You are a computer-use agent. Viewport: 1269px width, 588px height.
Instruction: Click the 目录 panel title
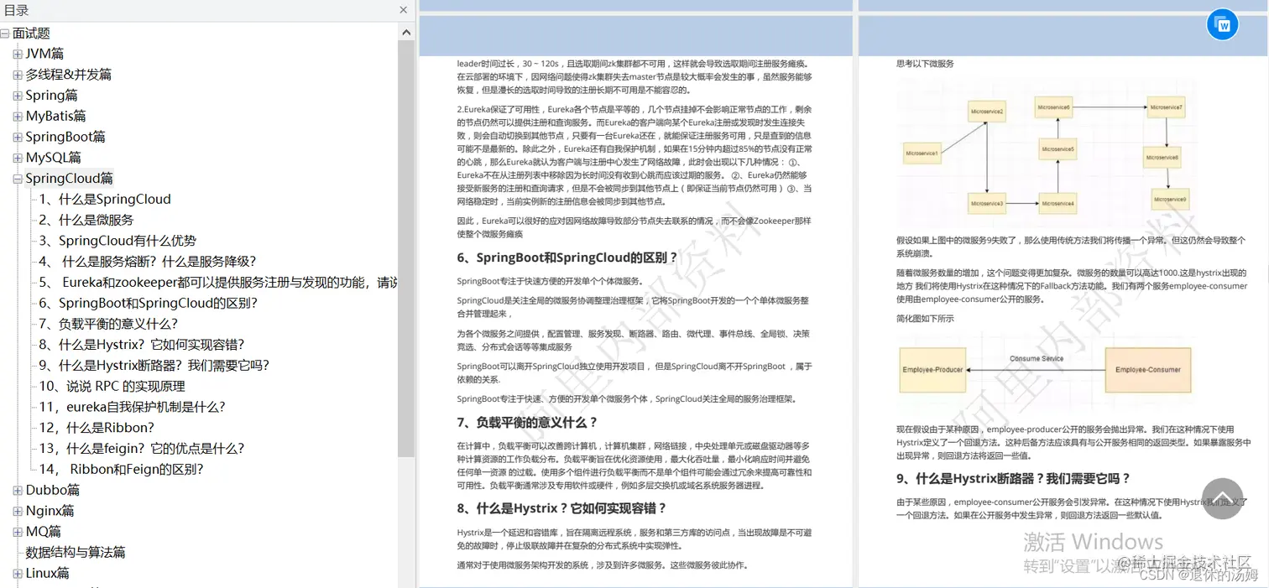(x=17, y=10)
